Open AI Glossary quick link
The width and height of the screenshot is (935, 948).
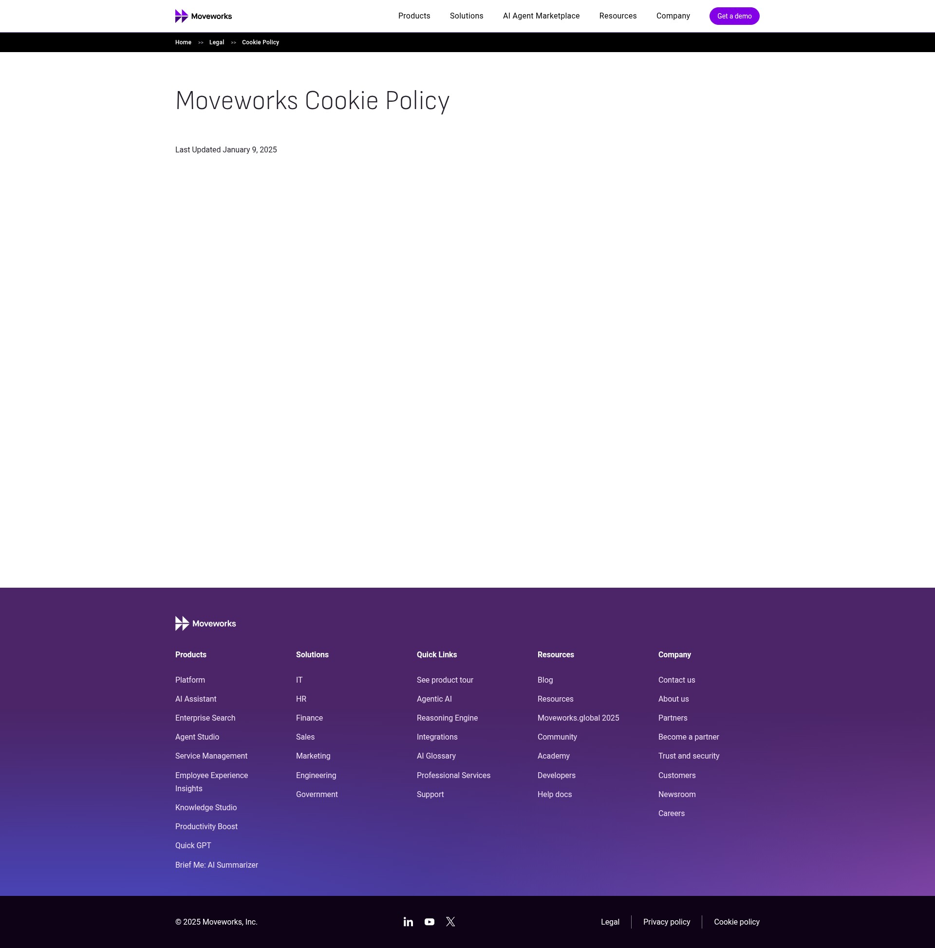[436, 756]
